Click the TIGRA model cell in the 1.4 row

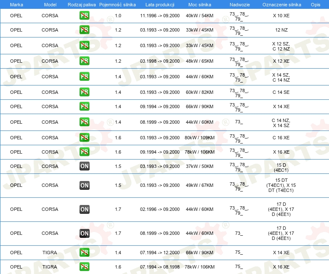[50, 253]
